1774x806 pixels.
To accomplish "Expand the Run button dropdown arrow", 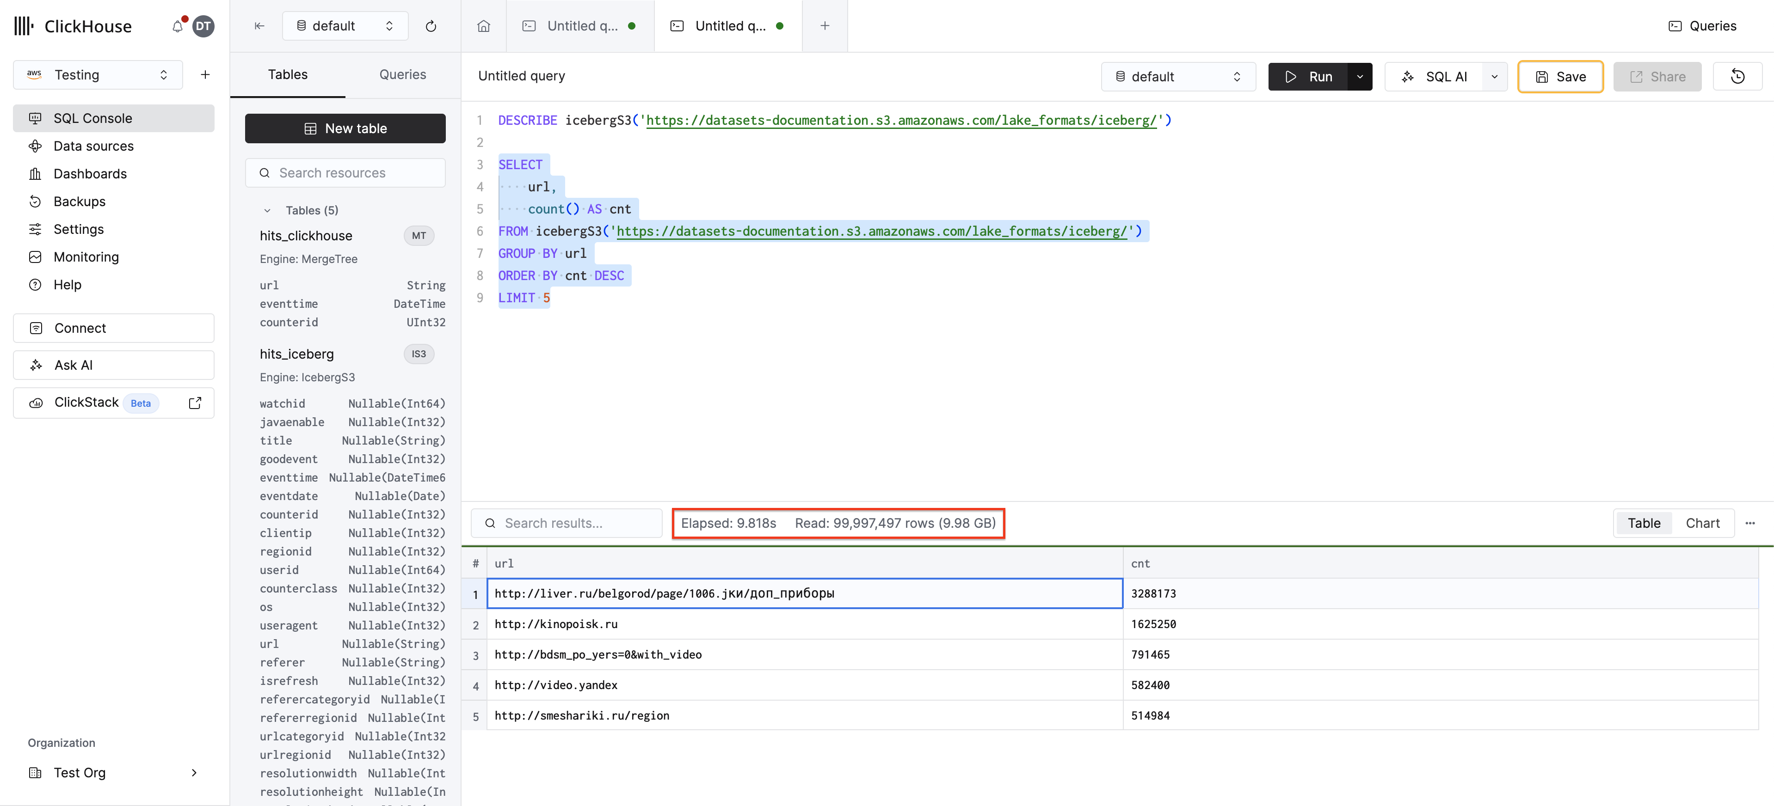I will pos(1360,76).
